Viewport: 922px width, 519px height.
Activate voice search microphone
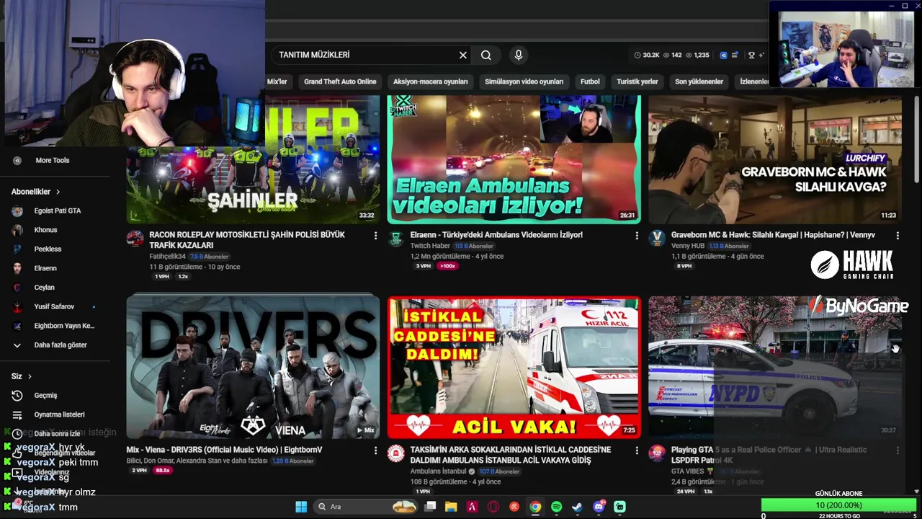[518, 55]
